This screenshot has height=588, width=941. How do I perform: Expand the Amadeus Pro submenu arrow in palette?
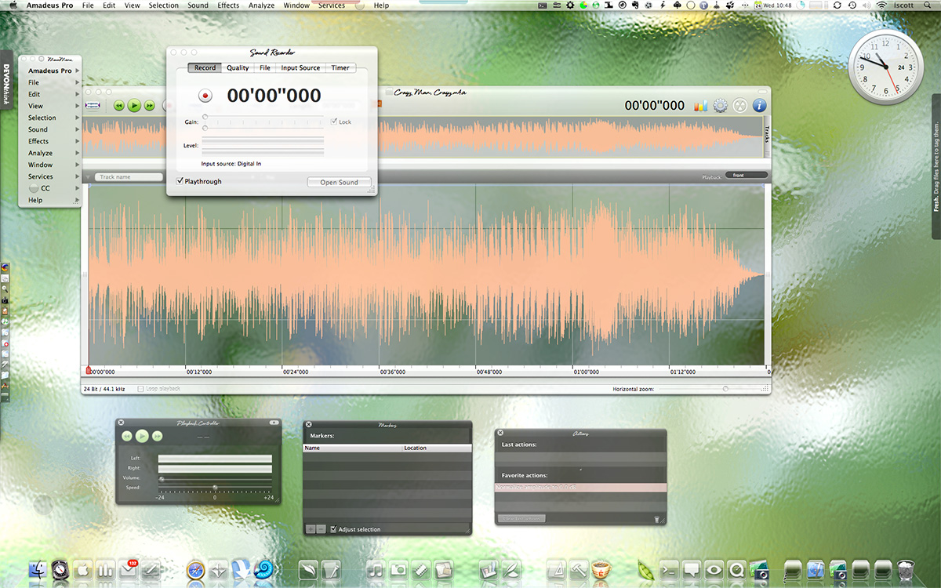coord(78,71)
